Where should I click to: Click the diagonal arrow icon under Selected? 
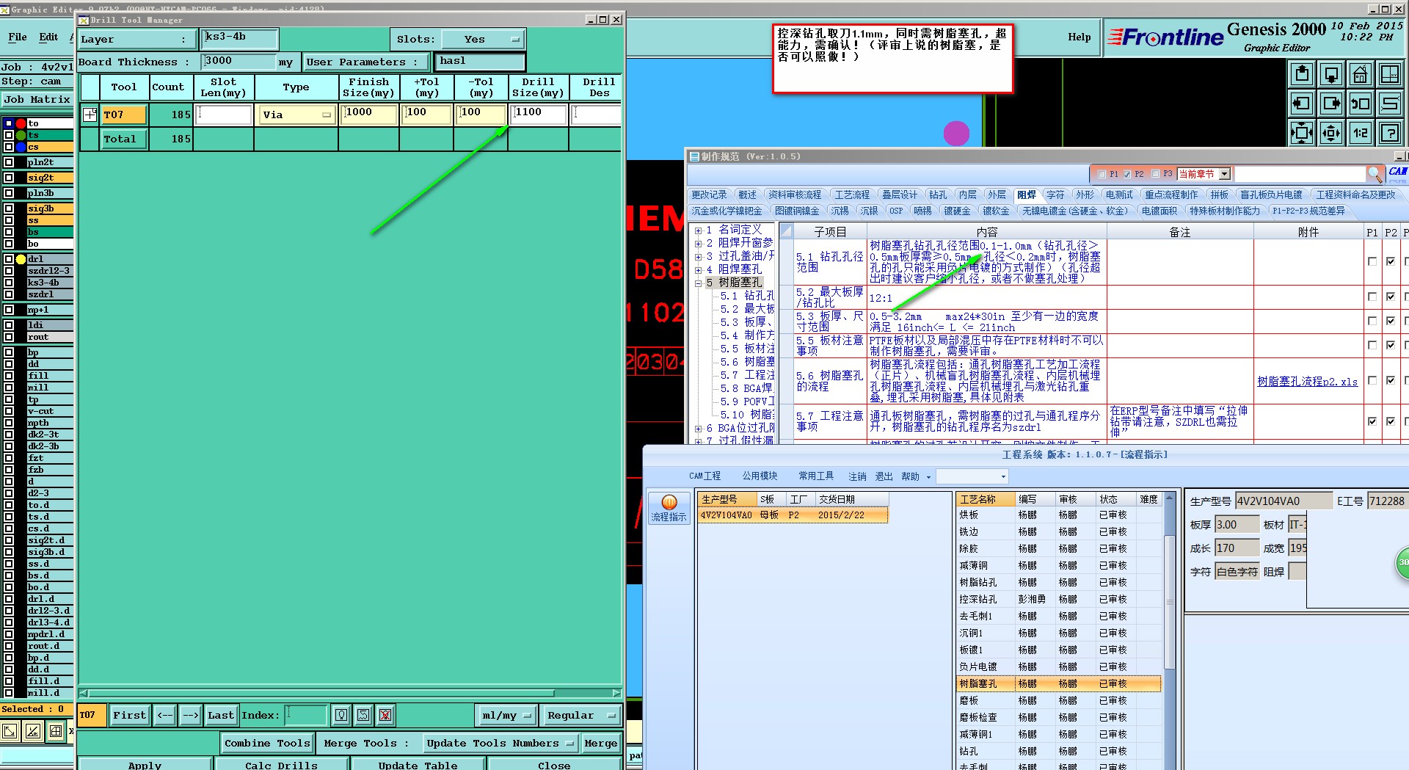pyautogui.click(x=10, y=731)
